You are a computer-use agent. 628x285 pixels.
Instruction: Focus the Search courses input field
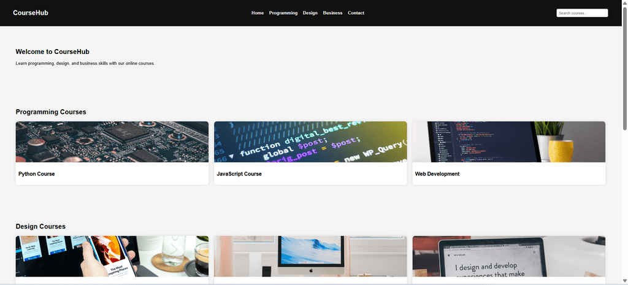click(x=582, y=13)
